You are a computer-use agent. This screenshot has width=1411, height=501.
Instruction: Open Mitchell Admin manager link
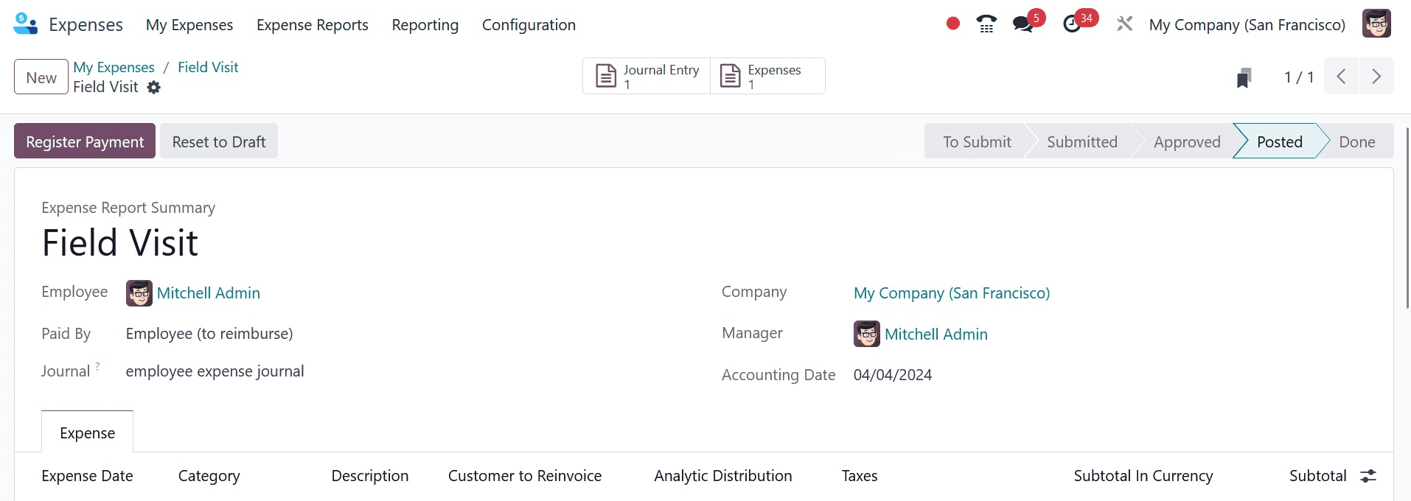(x=936, y=334)
